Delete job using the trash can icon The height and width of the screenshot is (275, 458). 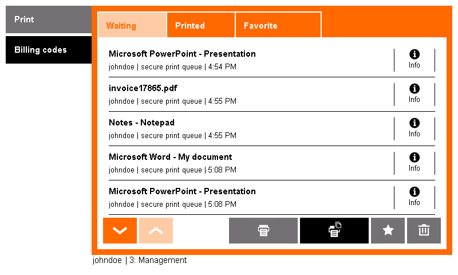click(424, 230)
